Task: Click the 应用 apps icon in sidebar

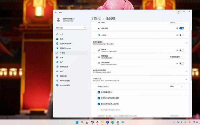Action: pyautogui.click(x=57, y=57)
